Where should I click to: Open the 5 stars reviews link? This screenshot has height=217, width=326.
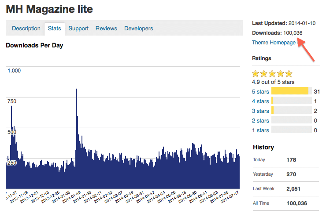click(260, 92)
